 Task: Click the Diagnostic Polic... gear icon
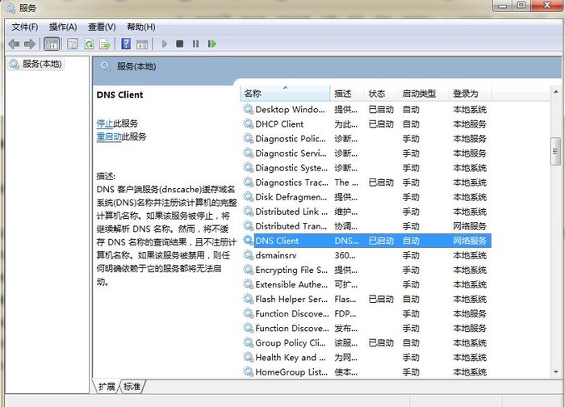coord(248,138)
